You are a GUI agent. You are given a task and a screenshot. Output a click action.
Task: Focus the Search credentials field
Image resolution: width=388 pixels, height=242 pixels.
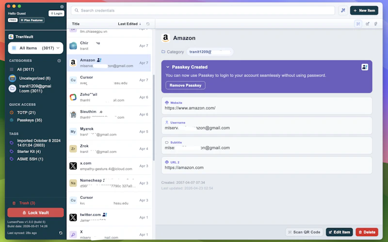point(203,10)
